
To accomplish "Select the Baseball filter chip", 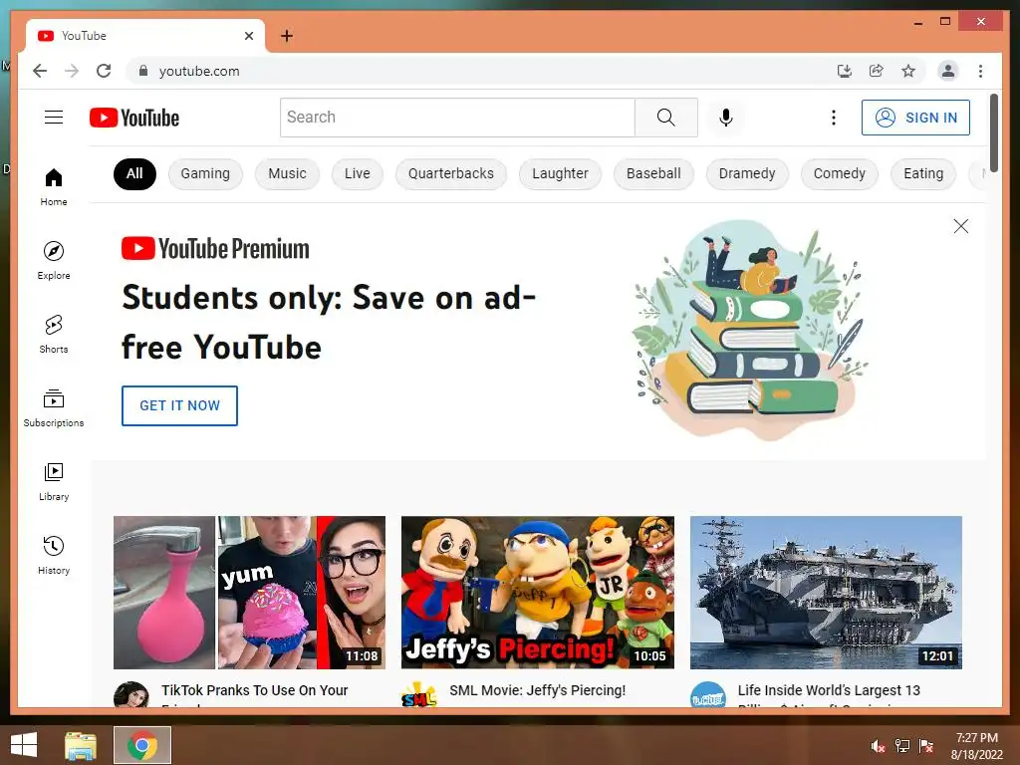I will click(x=653, y=173).
